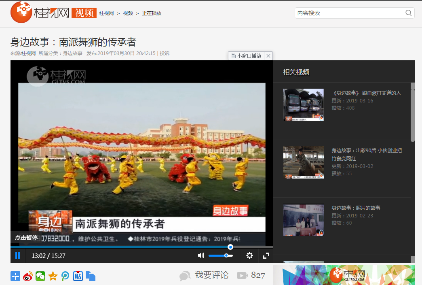Pause the video with the pause button
This screenshot has width=422, height=285.
(17, 255)
